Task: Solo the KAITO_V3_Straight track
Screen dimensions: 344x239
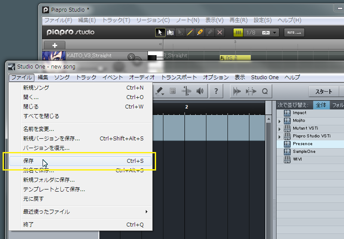Action: click(131, 57)
